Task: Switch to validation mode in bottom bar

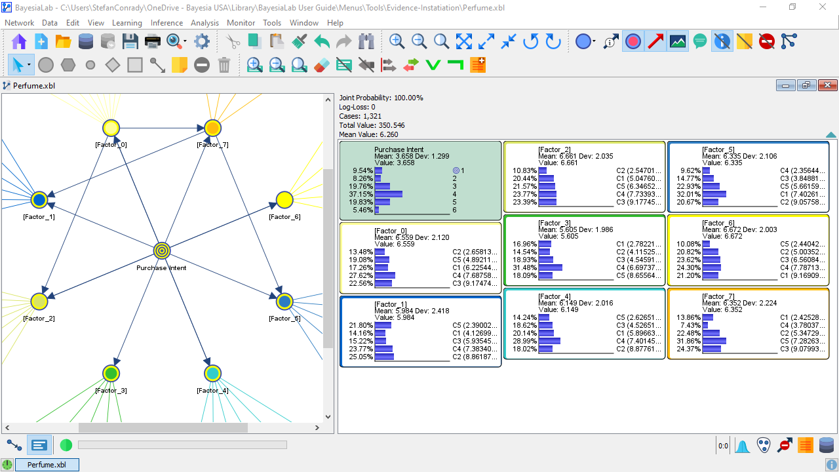Action: coord(39,445)
